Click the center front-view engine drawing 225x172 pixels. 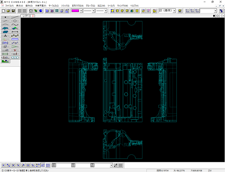tap(123, 90)
